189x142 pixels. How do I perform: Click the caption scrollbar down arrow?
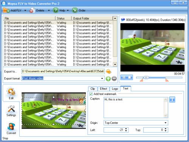(x=166, y=115)
